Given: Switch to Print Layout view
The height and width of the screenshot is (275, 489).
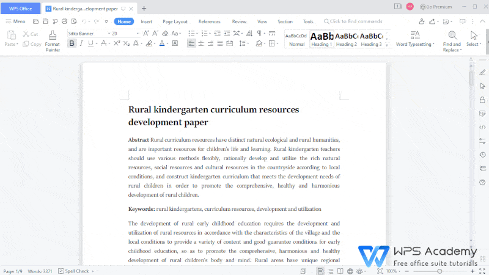Looking at the screenshot, I should [320, 271].
